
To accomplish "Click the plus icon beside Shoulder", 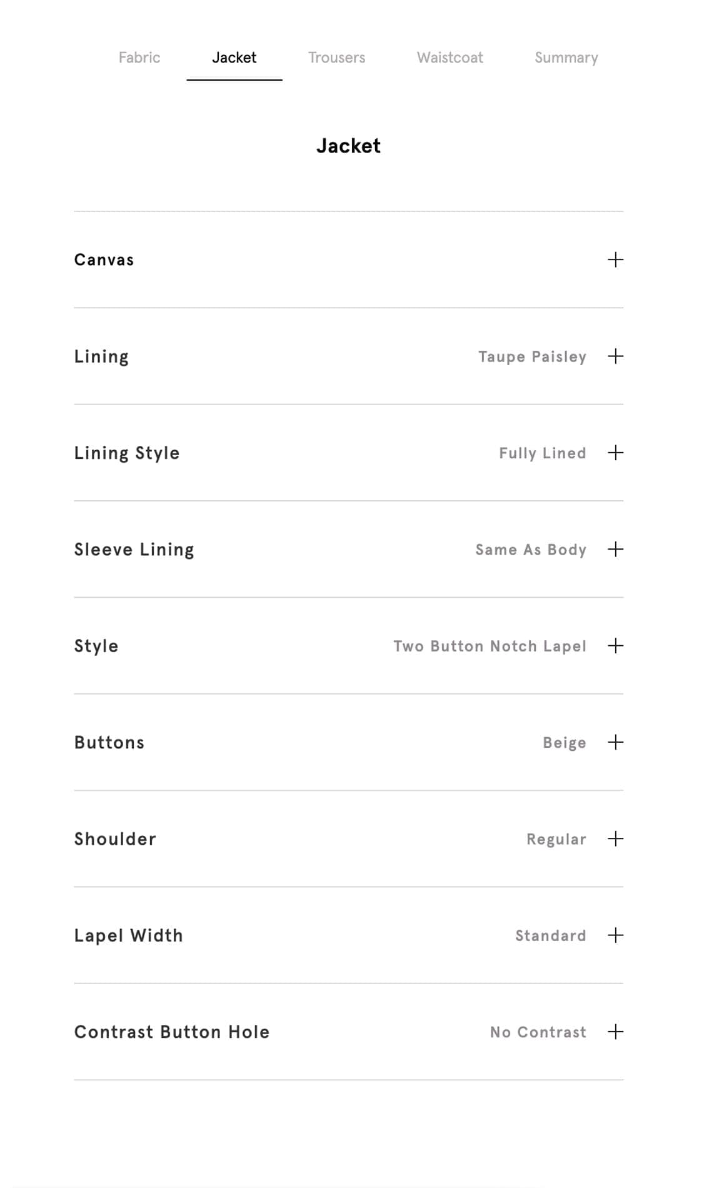I will tap(615, 838).
